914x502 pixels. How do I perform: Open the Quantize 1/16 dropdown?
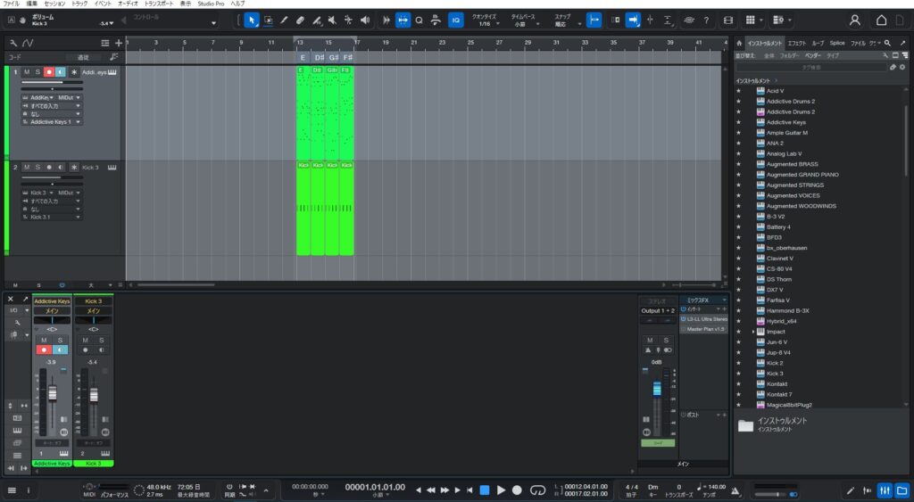[x=484, y=24]
